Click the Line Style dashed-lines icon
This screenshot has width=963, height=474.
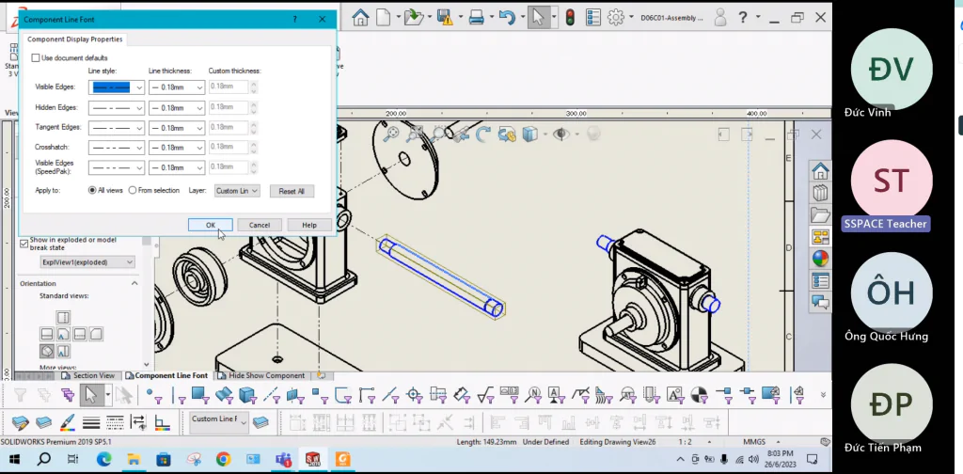pyautogui.click(x=115, y=422)
